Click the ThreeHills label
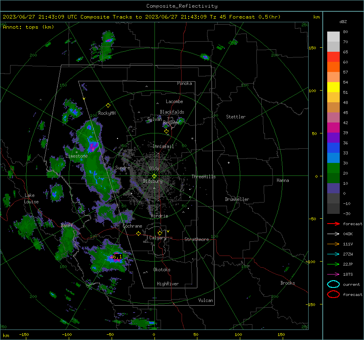The height and width of the screenshot is (340, 364). tap(203, 177)
